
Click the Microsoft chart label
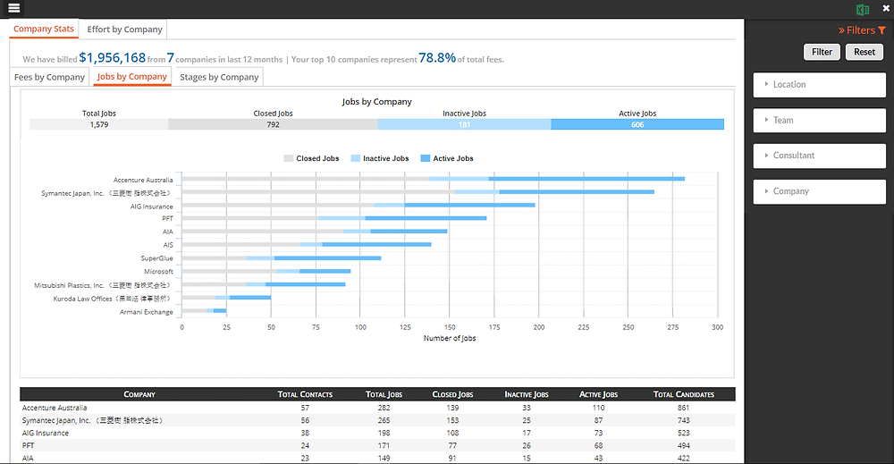click(158, 272)
